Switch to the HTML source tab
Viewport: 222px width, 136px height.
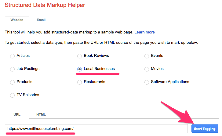click(x=41, y=114)
